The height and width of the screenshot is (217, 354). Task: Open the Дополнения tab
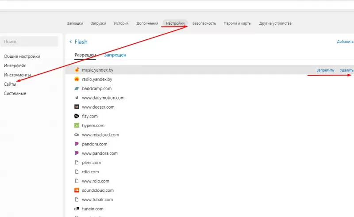pos(147,23)
